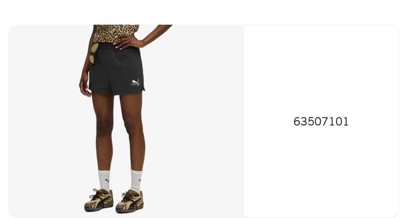Viewport: 408px width, 218px height.
Task: Click the blank white panel above product code
Action: coord(321,70)
